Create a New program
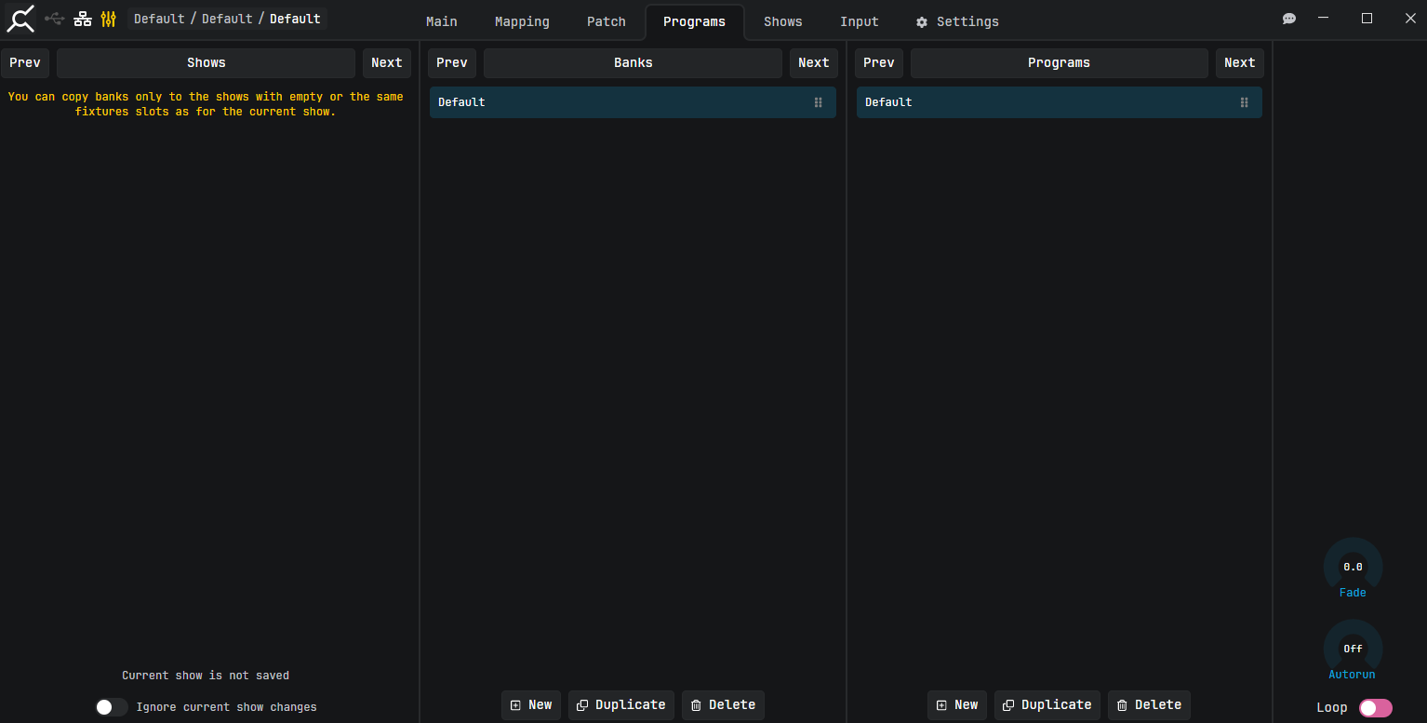The height and width of the screenshot is (723, 1427). click(957, 705)
